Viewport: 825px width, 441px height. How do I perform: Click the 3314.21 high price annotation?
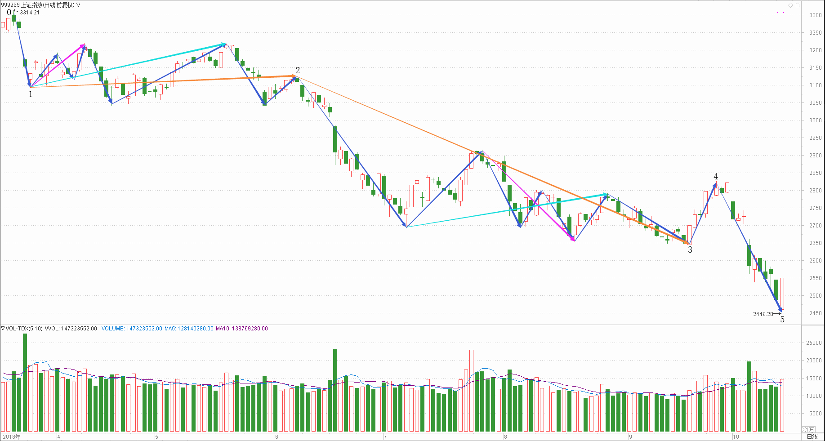pyautogui.click(x=30, y=13)
